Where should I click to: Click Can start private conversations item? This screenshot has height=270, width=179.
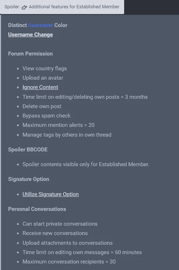60,224
